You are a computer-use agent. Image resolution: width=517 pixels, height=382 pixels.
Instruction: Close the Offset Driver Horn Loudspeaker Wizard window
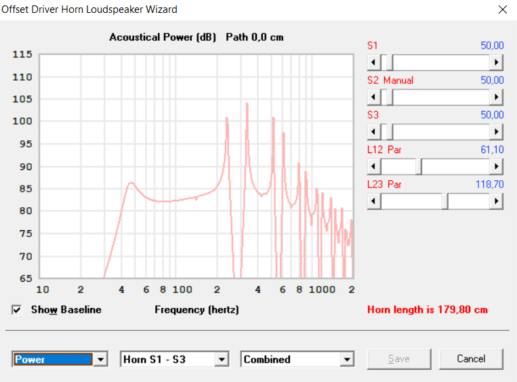tap(503, 9)
